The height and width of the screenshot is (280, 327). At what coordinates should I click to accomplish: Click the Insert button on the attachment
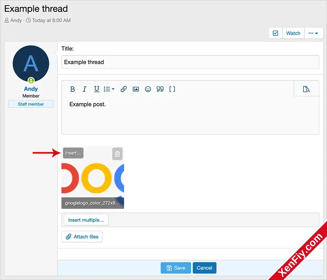coord(73,153)
